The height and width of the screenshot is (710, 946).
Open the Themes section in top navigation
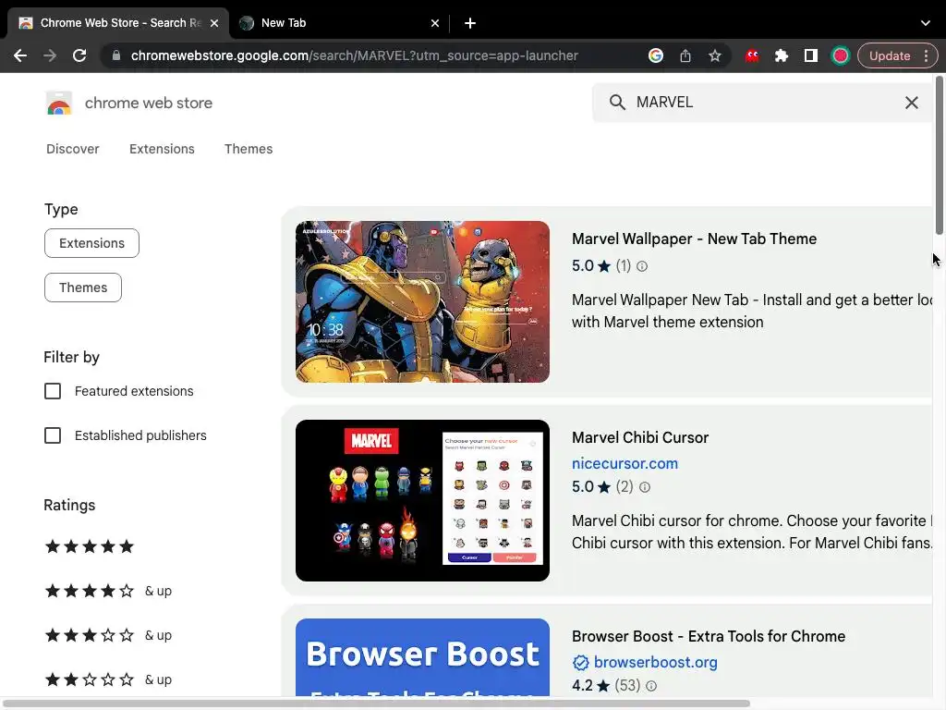[249, 149]
